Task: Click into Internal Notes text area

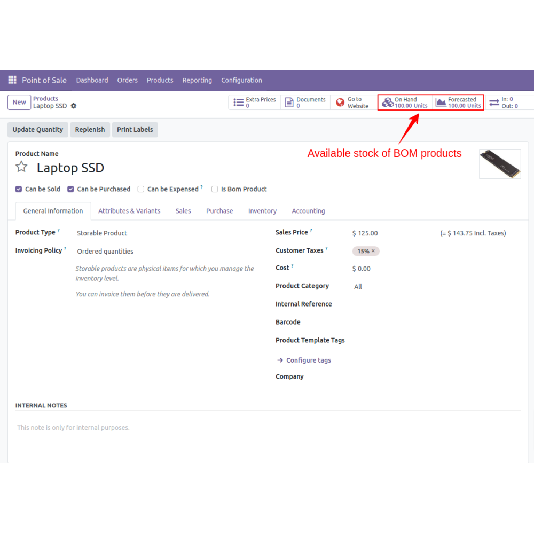Action: click(268, 428)
